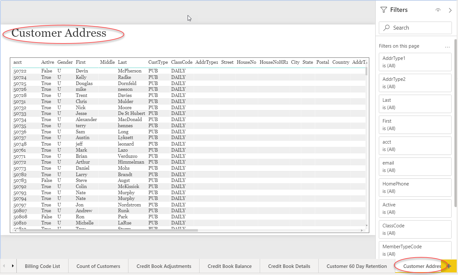Click the Verduzco last name cell
The width and height of the screenshot is (458, 275).
click(127, 156)
